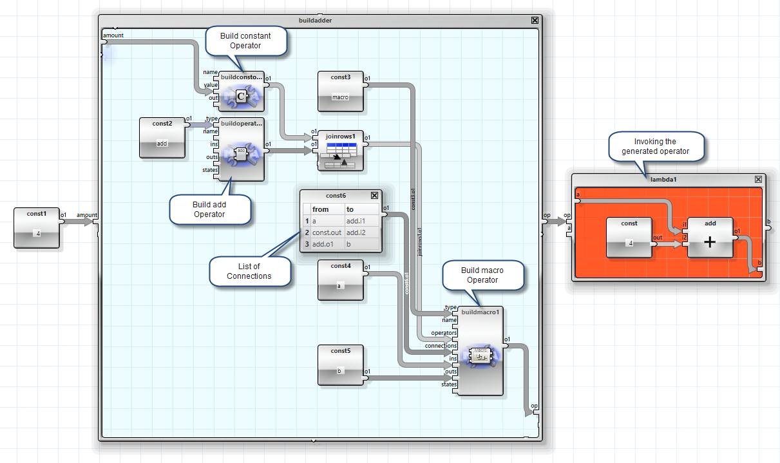
Task: Click the 'Invoking the generated operator' note
Action: tap(655, 146)
